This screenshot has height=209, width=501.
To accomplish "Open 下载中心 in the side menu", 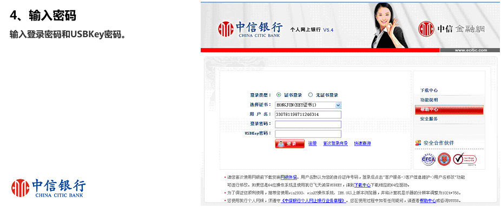I will [429, 90].
